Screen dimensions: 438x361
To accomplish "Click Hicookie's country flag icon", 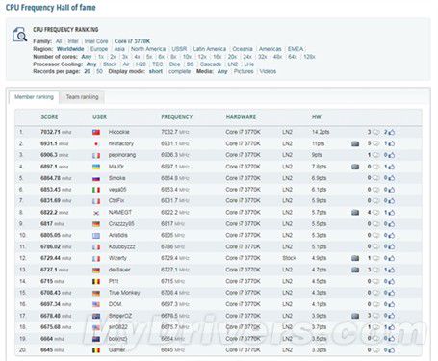I will [96, 132].
